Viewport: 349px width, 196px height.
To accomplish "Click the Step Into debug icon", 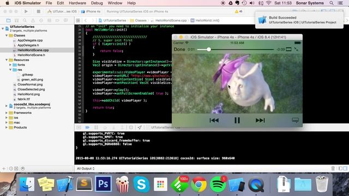I will [113, 127].
